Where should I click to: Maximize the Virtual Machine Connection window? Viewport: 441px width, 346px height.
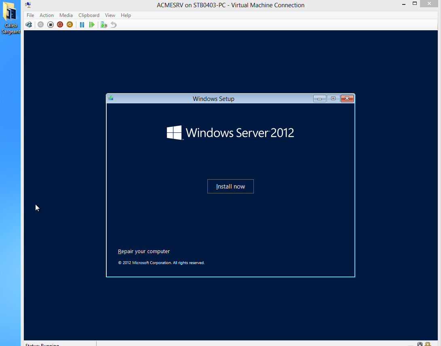point(415,4)
